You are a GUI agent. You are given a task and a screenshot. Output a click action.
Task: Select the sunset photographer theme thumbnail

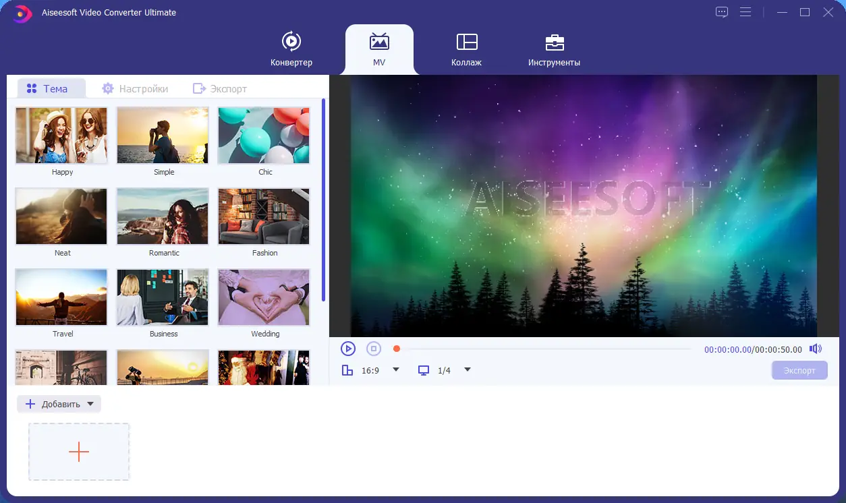tap(163, 367)
